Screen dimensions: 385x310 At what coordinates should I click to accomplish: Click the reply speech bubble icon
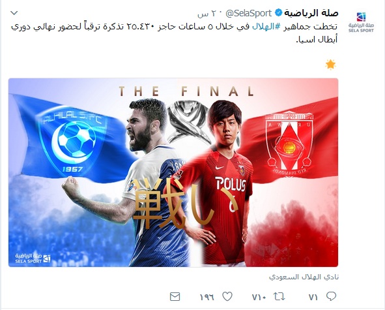point(331,296)
